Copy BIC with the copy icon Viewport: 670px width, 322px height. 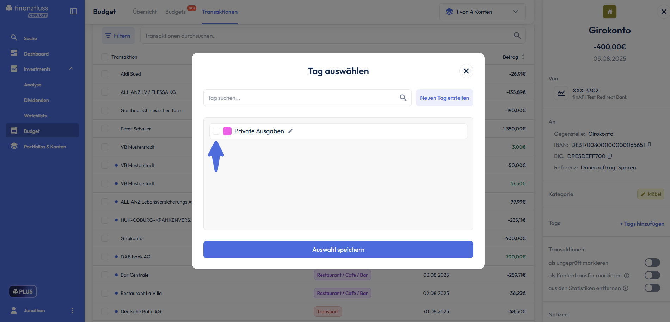point(610,156)
